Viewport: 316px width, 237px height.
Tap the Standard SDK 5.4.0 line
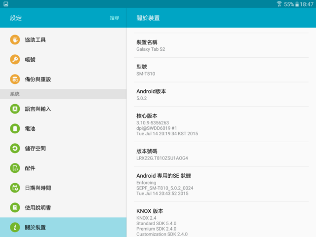tap(156, 223)
